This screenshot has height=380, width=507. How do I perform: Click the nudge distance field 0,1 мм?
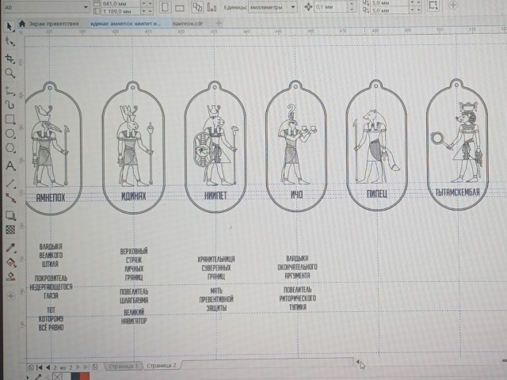331,7
